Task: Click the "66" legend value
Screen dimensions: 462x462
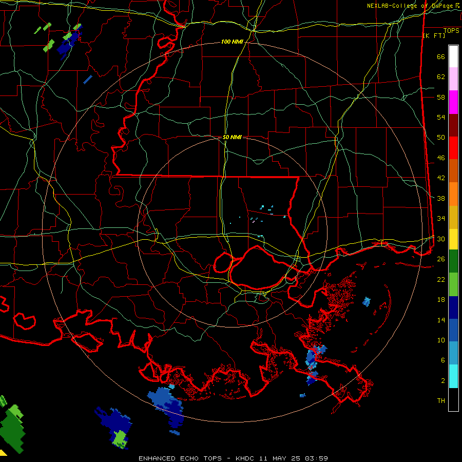Action: click(x=441, y=57)
